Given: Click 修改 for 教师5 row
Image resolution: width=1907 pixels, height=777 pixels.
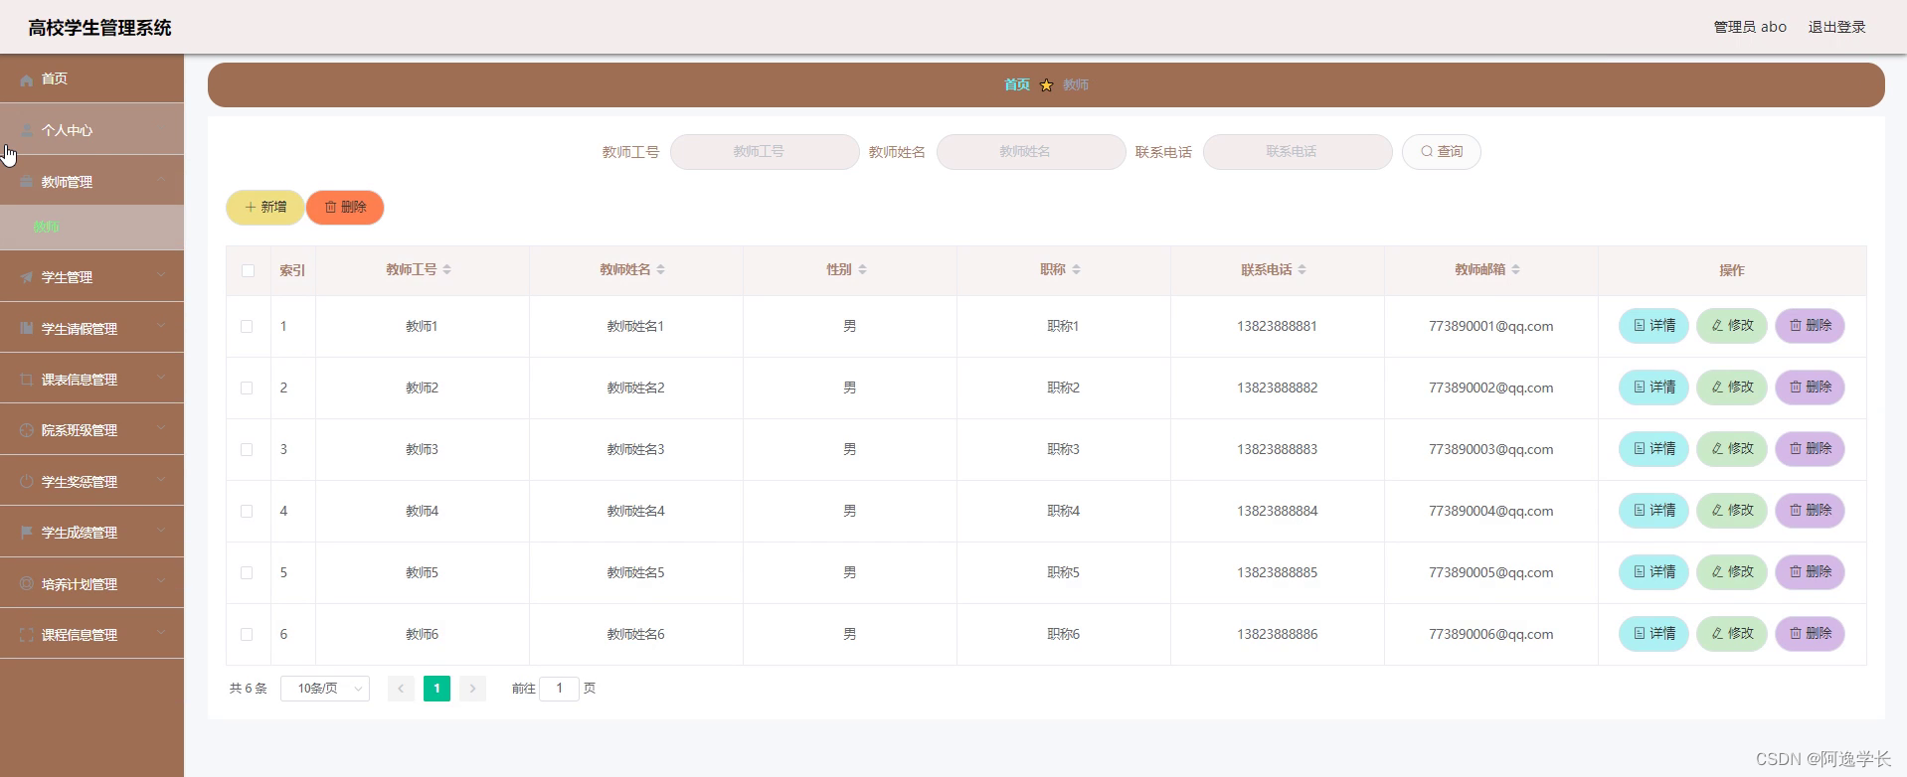Looking at the screenshot, I should (x=1732, y=572).
